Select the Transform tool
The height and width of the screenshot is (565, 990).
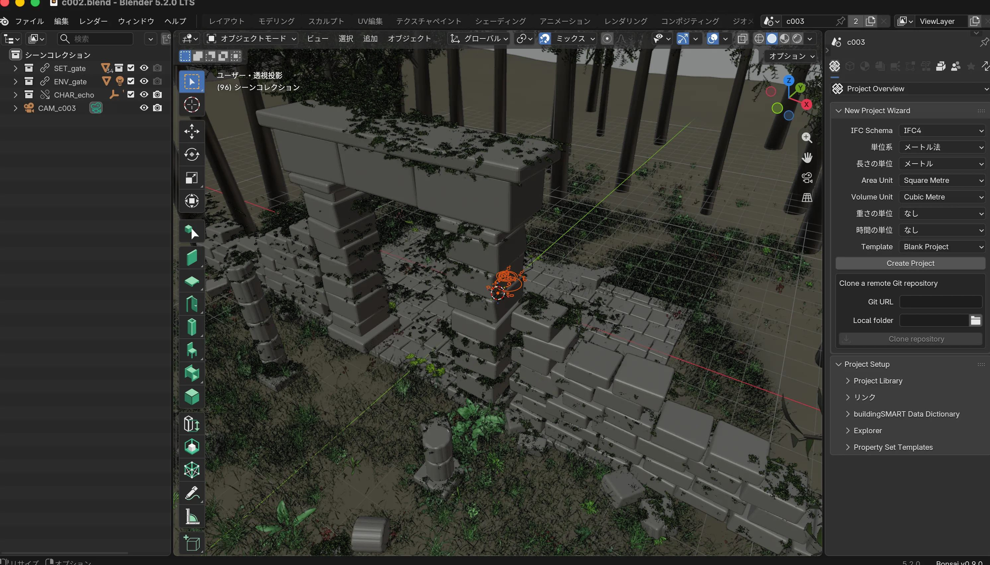[x=192, y=201]
